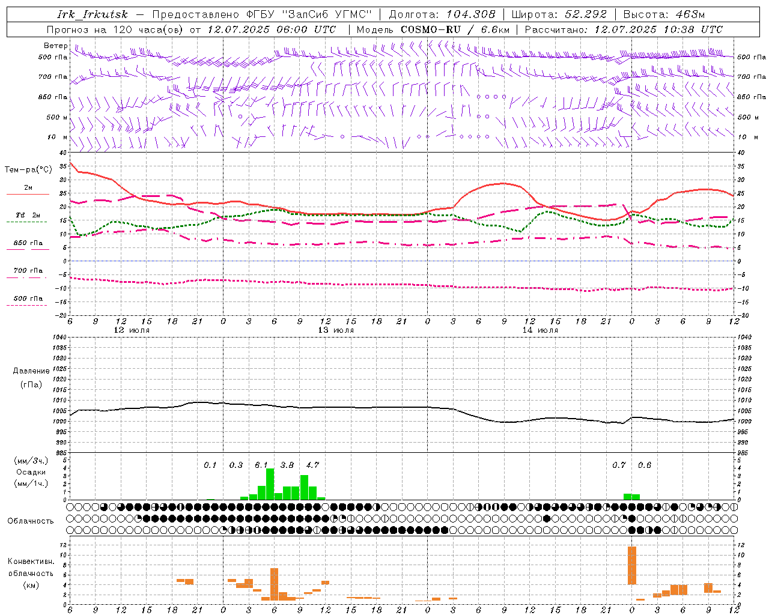The height and width of the screenshot is (615, 769).
Task: Click the Ветер panel label
Action: (x=56, y=46)
